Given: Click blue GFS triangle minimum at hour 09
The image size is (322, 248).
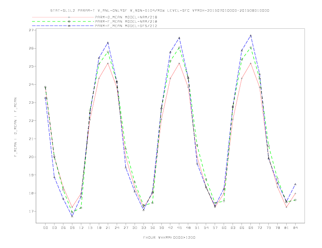Looking at the screenshot, I should [x=72, y=216].
